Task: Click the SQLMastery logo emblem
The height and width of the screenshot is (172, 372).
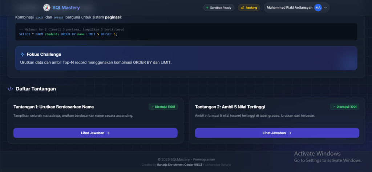Action: 47,8
